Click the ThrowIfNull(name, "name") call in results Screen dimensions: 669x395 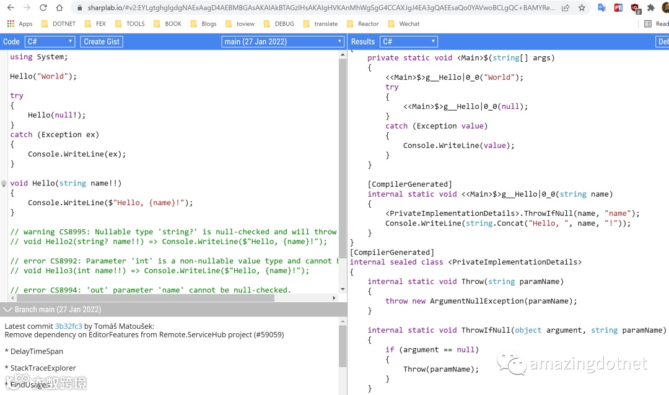coord(512,214)
